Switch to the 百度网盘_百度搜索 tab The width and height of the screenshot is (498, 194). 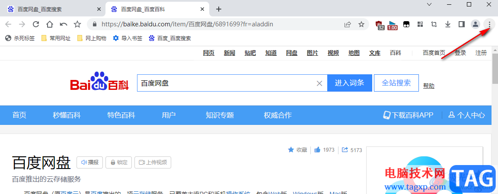tap(52, 9)
